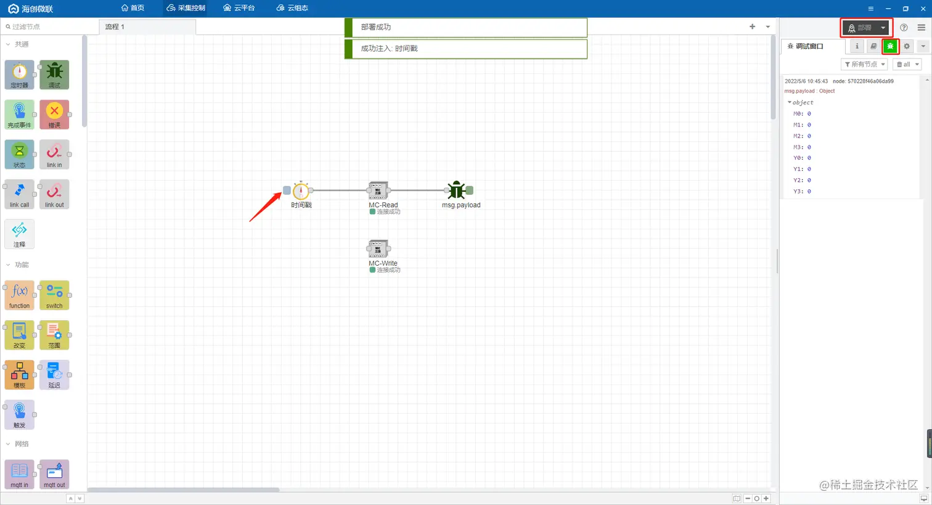Select the mqtt out node
932x505 pixels.
(54, 475)
